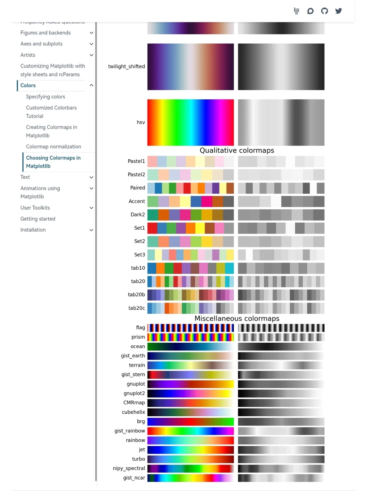Screen dimensions: 368x491
Task: Click the Set1 colormap label
Action: tap(139, 228)
